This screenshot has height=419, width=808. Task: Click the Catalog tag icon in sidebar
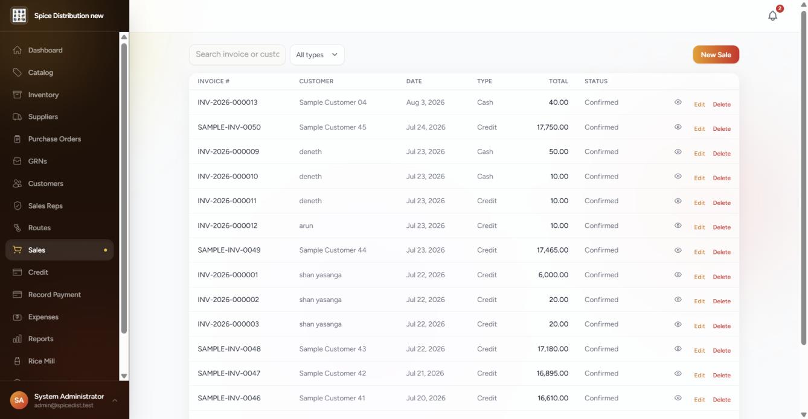[x=17, y=72]
